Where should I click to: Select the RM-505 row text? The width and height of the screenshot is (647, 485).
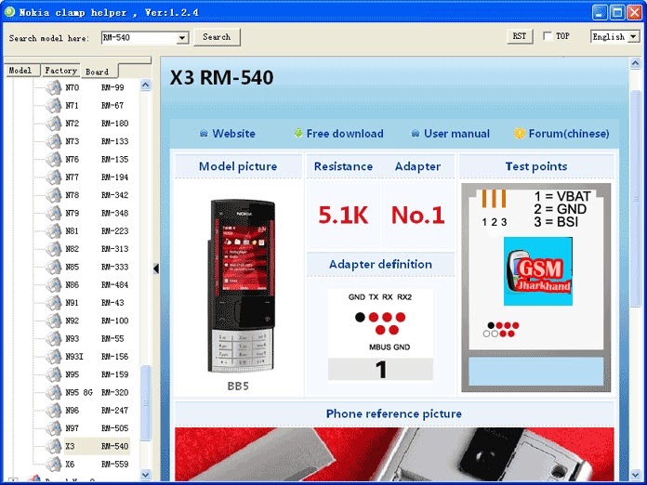pyautogui.click(x=114, y=428)
